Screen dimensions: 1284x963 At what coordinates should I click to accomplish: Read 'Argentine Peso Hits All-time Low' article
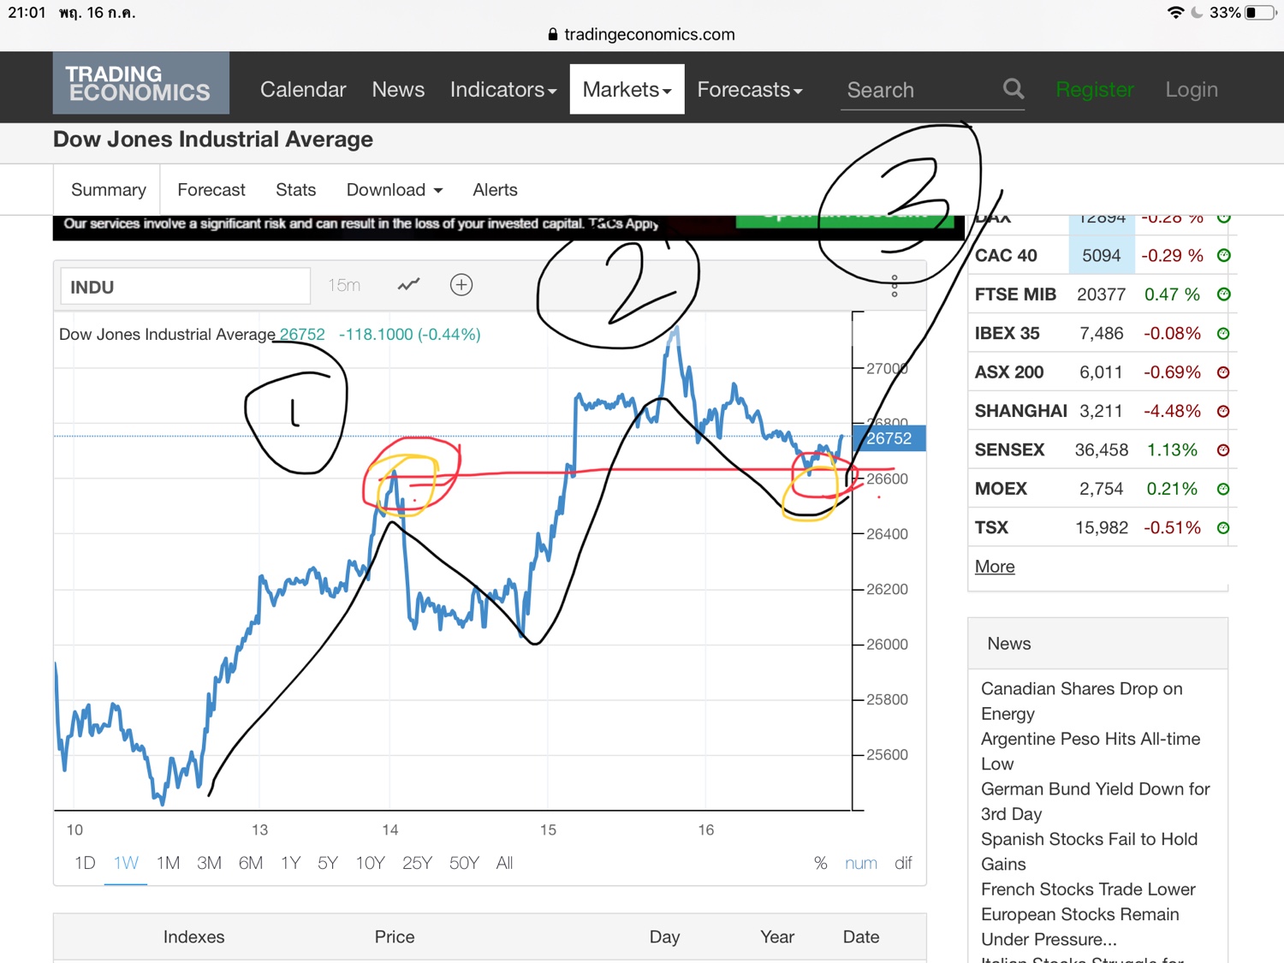1091,752
